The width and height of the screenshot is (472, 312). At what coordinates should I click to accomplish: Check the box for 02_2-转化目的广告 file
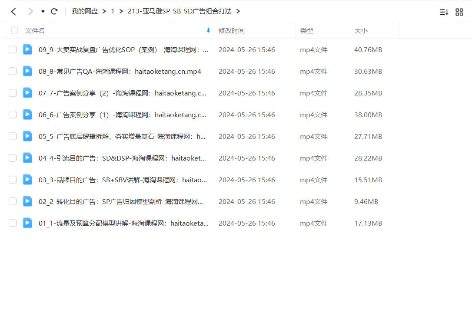point(13,201)
